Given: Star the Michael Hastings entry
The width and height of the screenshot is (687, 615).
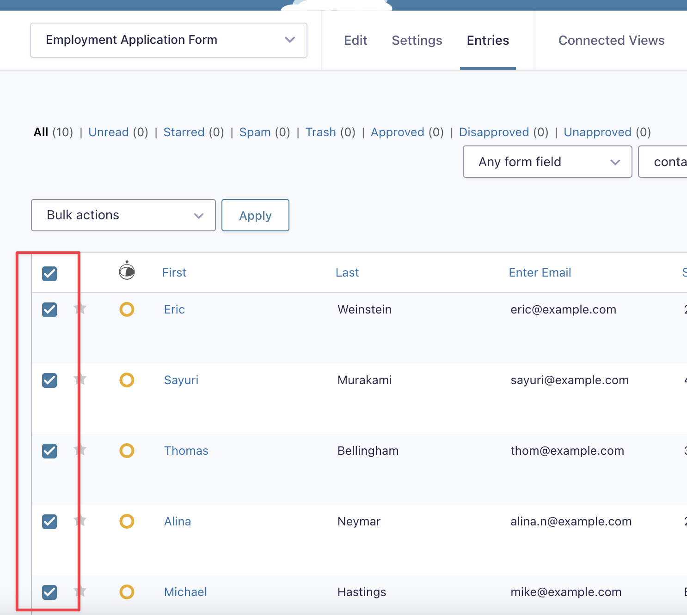Looking at the screenshot, I should point(80,591).
